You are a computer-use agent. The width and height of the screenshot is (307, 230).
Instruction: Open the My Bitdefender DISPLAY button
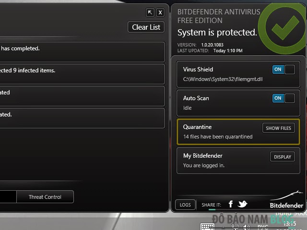pyautogui.click(x=283, y=157)
